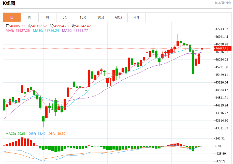Click the MA5 indicator value label

pos(18,31)
